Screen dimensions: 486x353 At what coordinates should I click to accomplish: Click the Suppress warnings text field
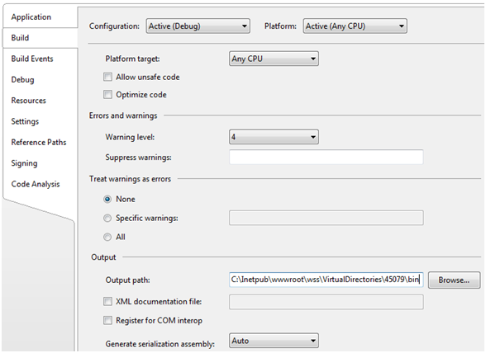click(326, 158)
